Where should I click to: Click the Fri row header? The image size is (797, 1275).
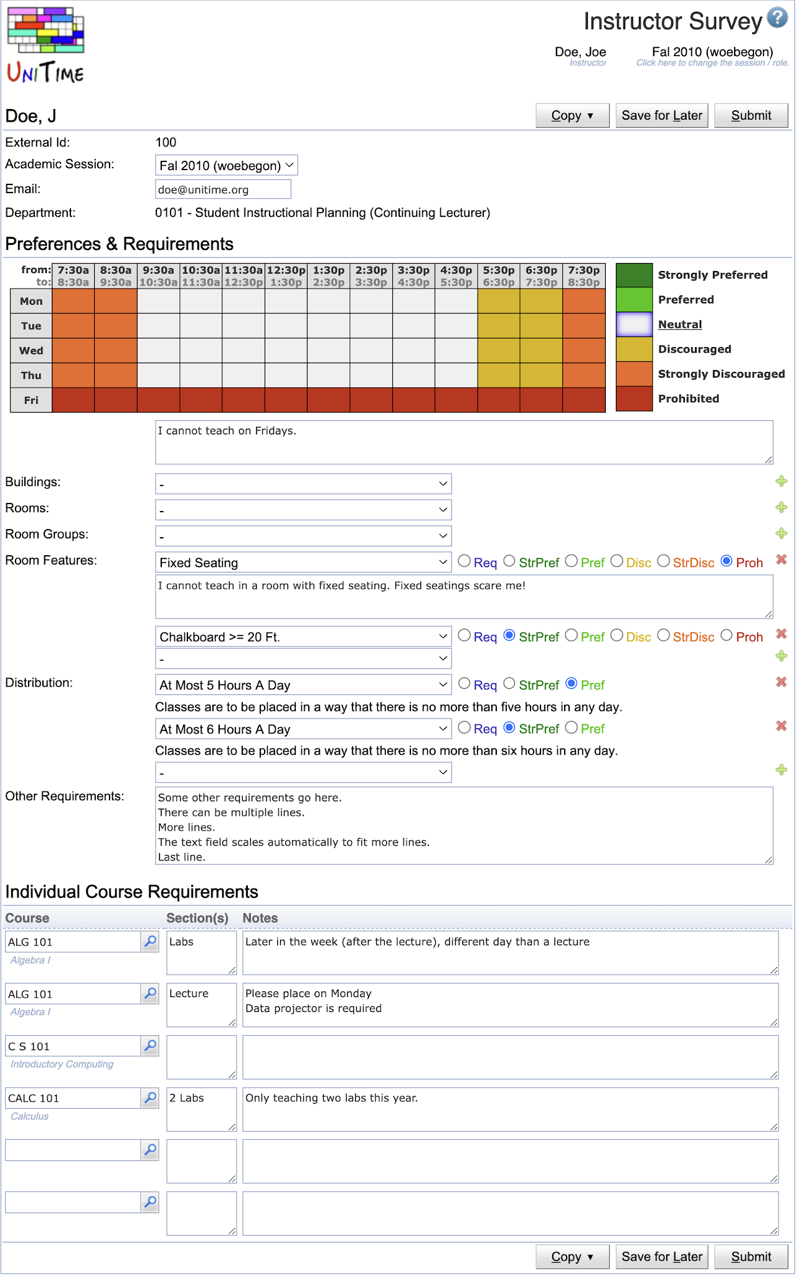tap(31, 400)
